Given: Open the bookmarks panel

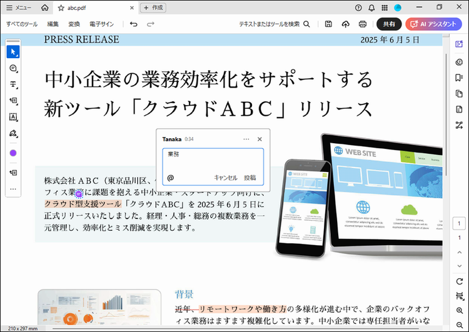Looking at the screenshot, I should tap(459, 78).
